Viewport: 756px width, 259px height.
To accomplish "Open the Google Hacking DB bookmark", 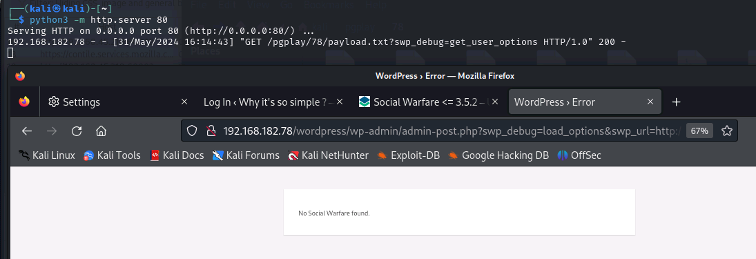I will 498,155.
